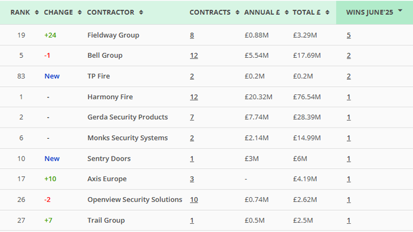Sort by TOTAL £ column arrows
413x232 pixels.
327,12
